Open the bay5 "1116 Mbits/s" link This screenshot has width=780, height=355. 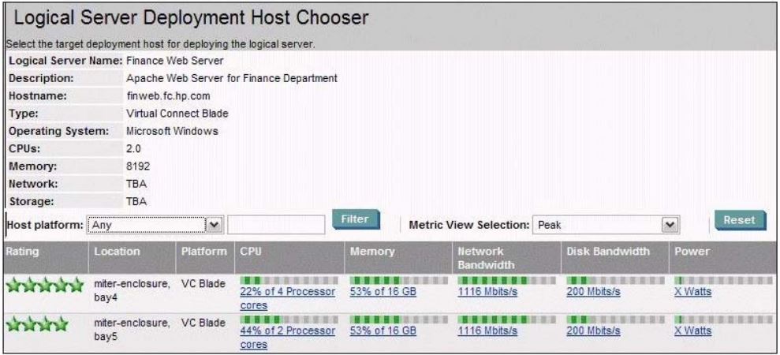(x=487, y=331)
